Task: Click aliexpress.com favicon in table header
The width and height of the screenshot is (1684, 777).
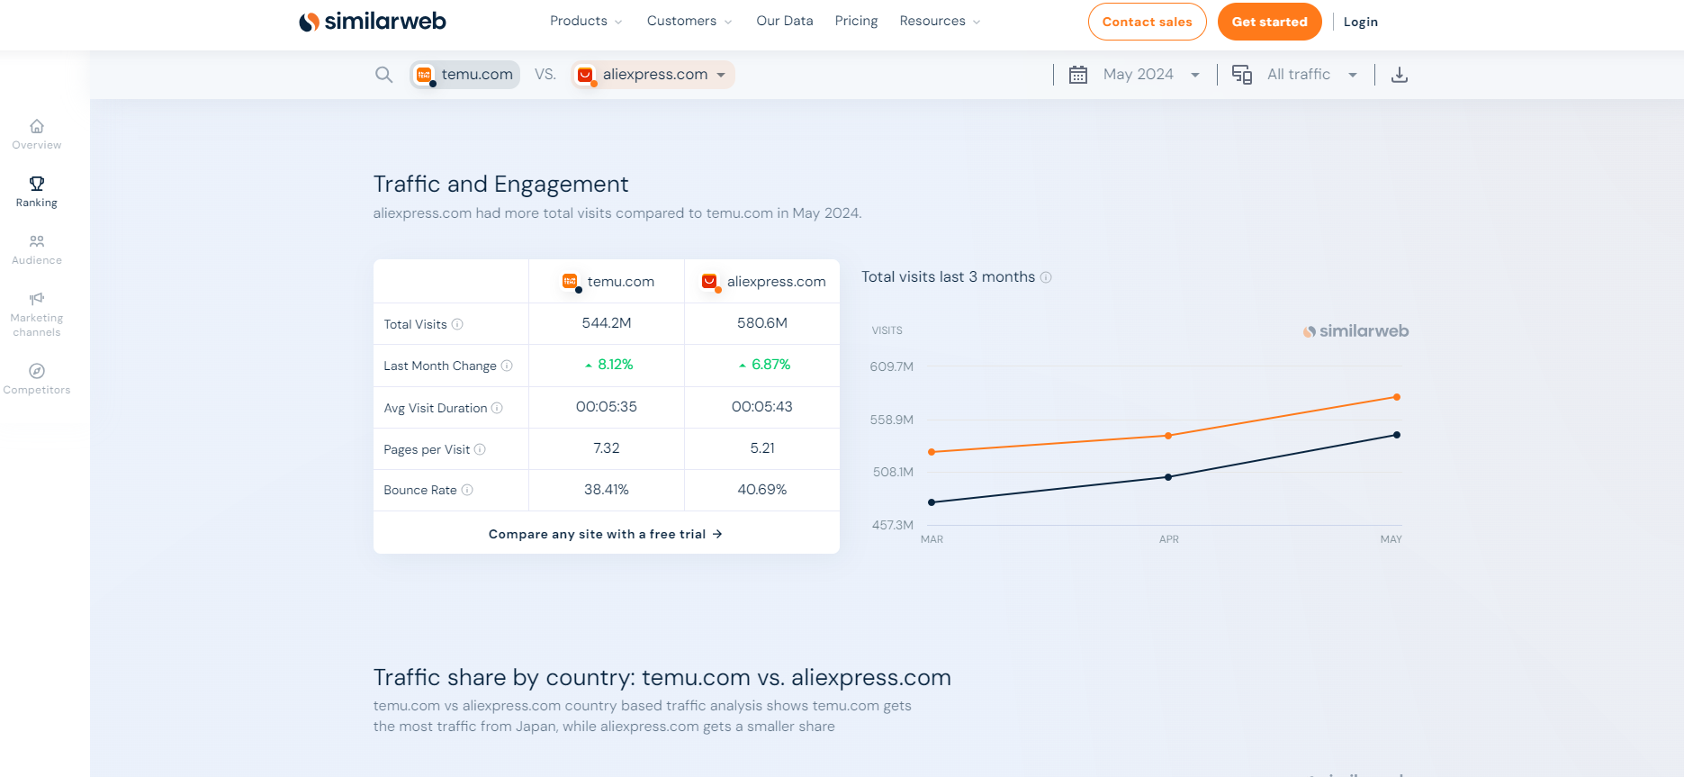Action: click(x=710, y=282)
